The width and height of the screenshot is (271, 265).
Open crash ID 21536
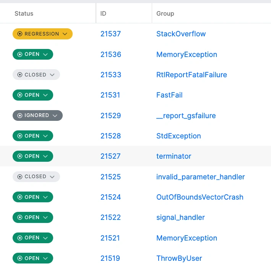[111, 54]
